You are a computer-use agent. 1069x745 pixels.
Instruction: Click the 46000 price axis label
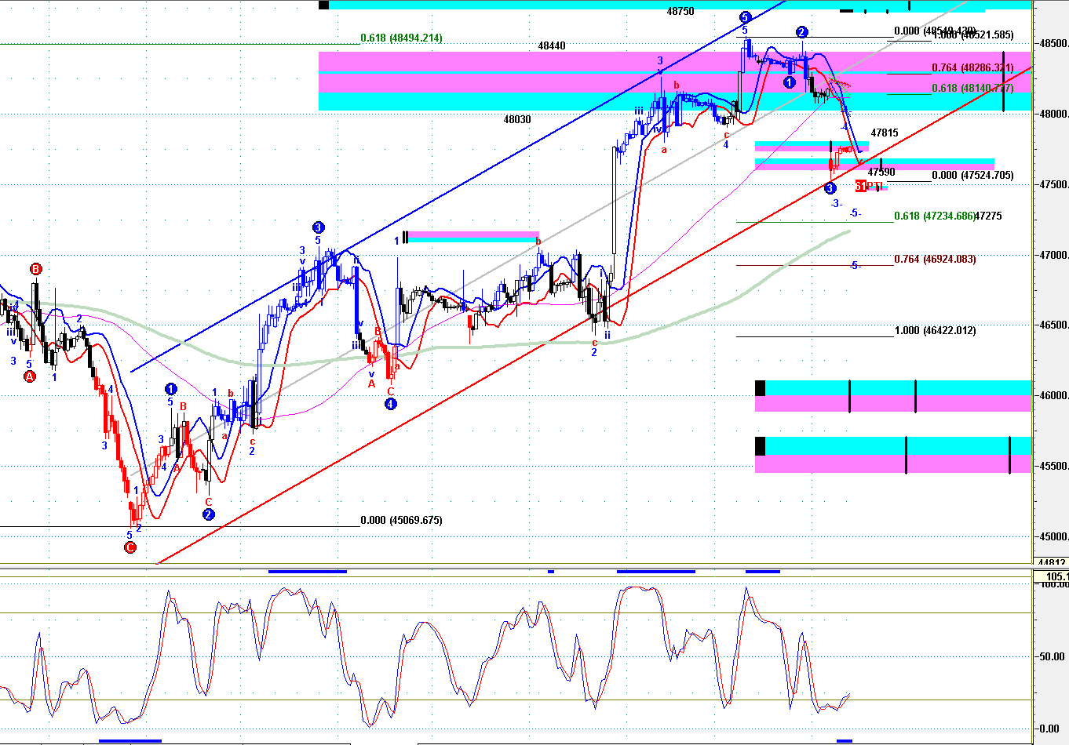[1053, 395]
